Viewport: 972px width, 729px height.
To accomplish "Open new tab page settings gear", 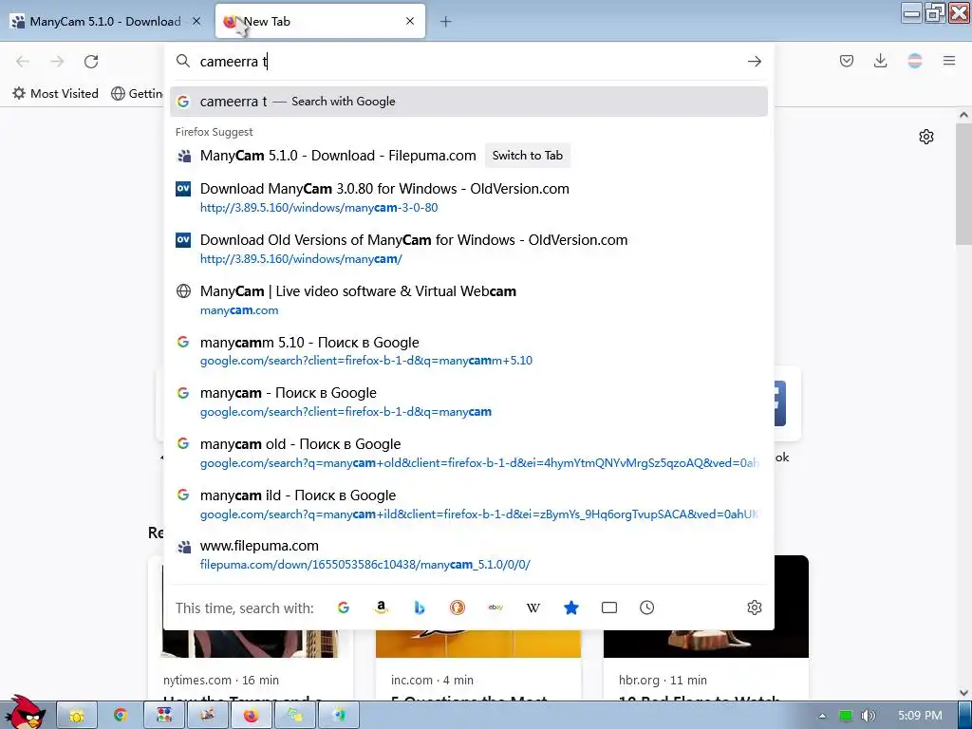I will (x=926, y=137).
